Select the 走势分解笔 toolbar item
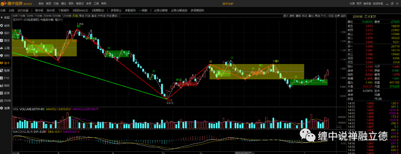This screenshot has height=154, width=401. [x=161, y=10]
